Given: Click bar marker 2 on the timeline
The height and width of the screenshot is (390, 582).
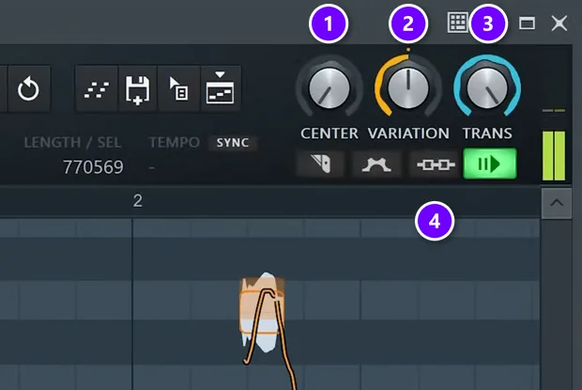Looking at the screenshot, I should point(138,201).
